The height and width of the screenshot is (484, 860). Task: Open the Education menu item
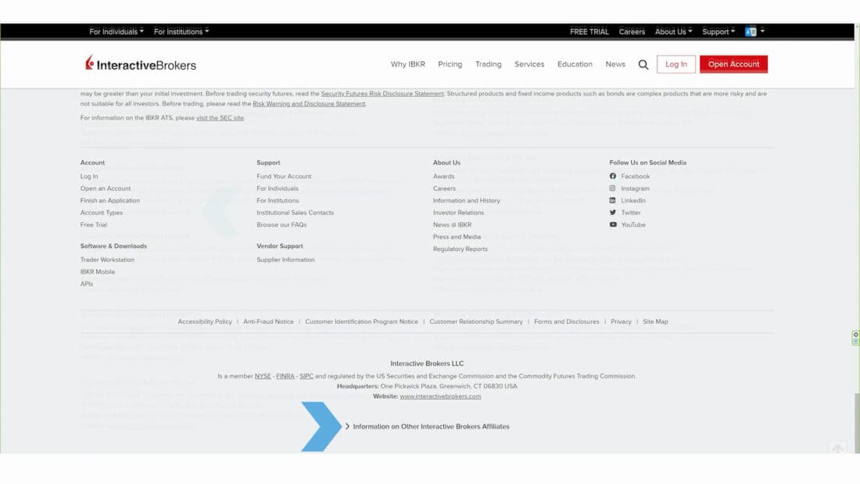[x=575, y=64]
